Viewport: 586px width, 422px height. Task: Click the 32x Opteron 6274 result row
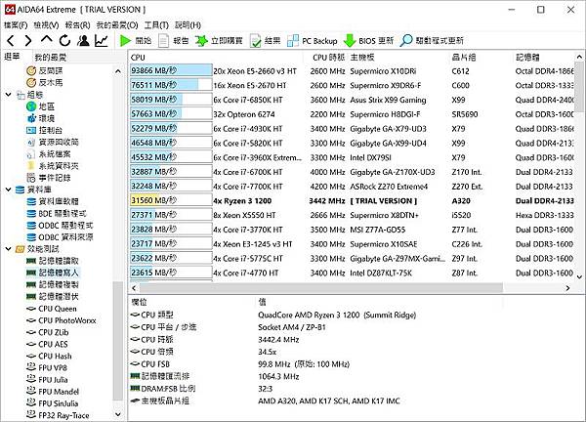point(352,114)
